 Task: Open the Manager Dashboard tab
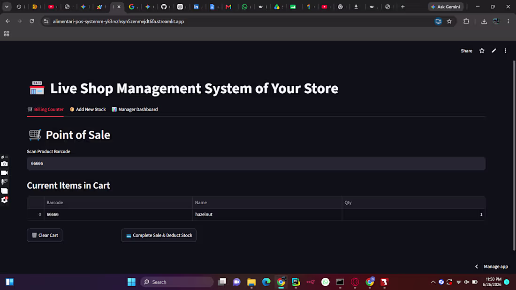135,109
